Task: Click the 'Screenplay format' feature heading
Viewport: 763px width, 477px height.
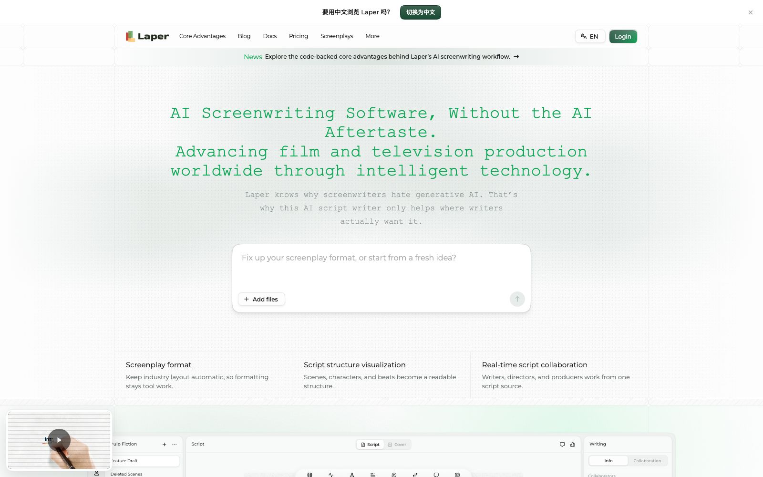Action: 158,365
